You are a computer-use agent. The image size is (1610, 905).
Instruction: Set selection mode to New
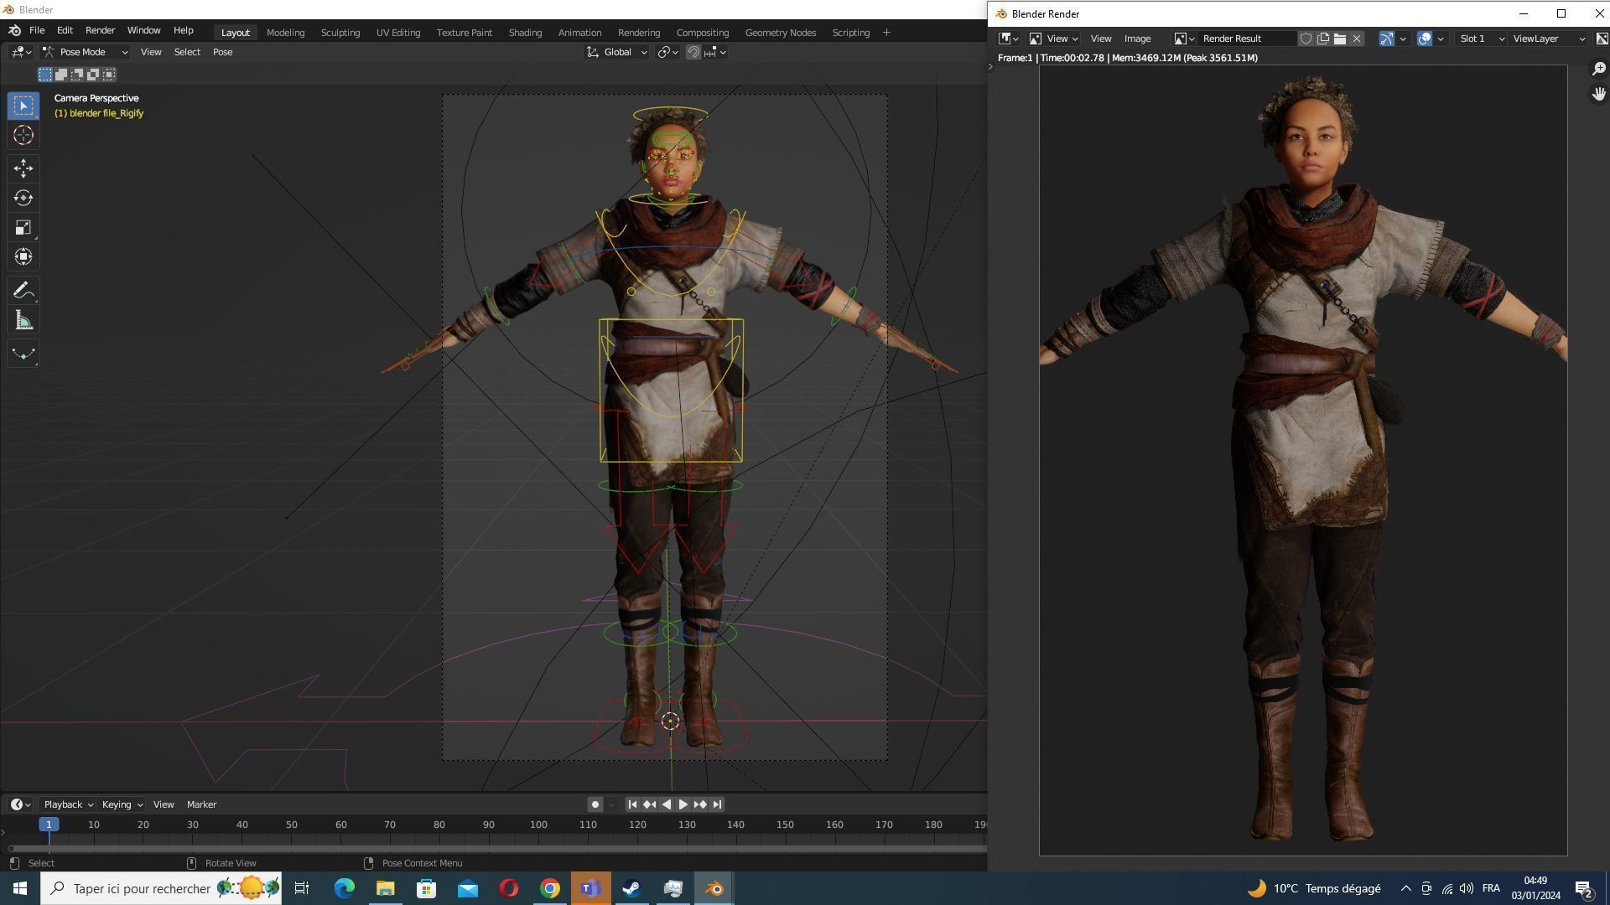click(x=45, y=75)
